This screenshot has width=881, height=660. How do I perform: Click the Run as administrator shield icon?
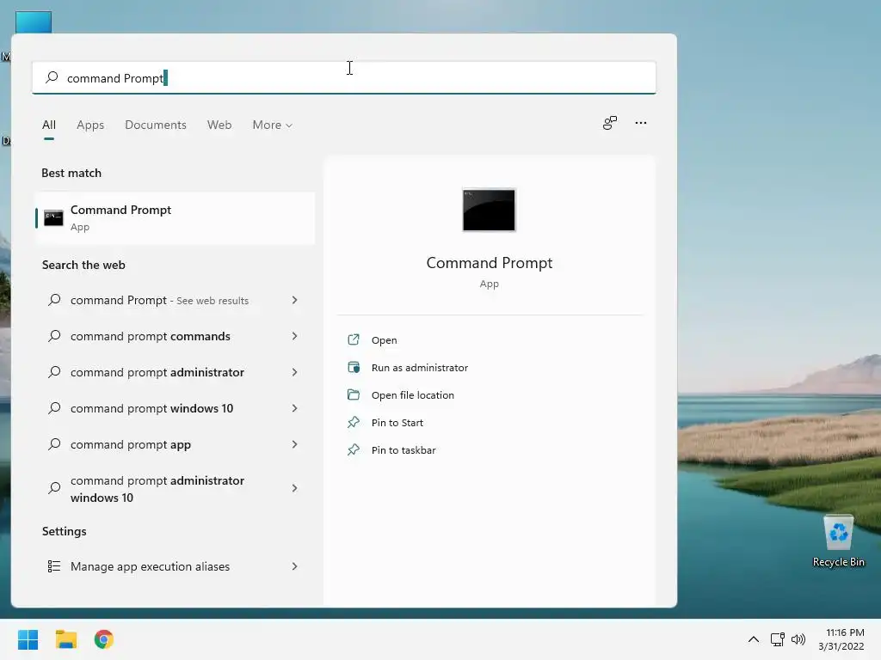point(354,367)
